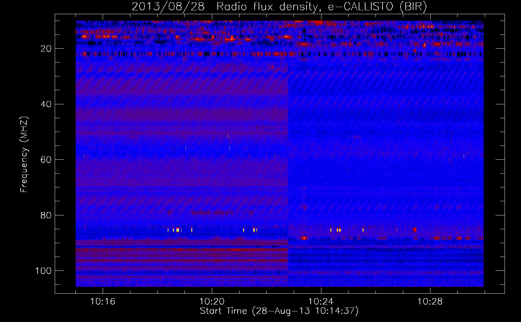Select the '10:16' time tick label

[103, 302]
